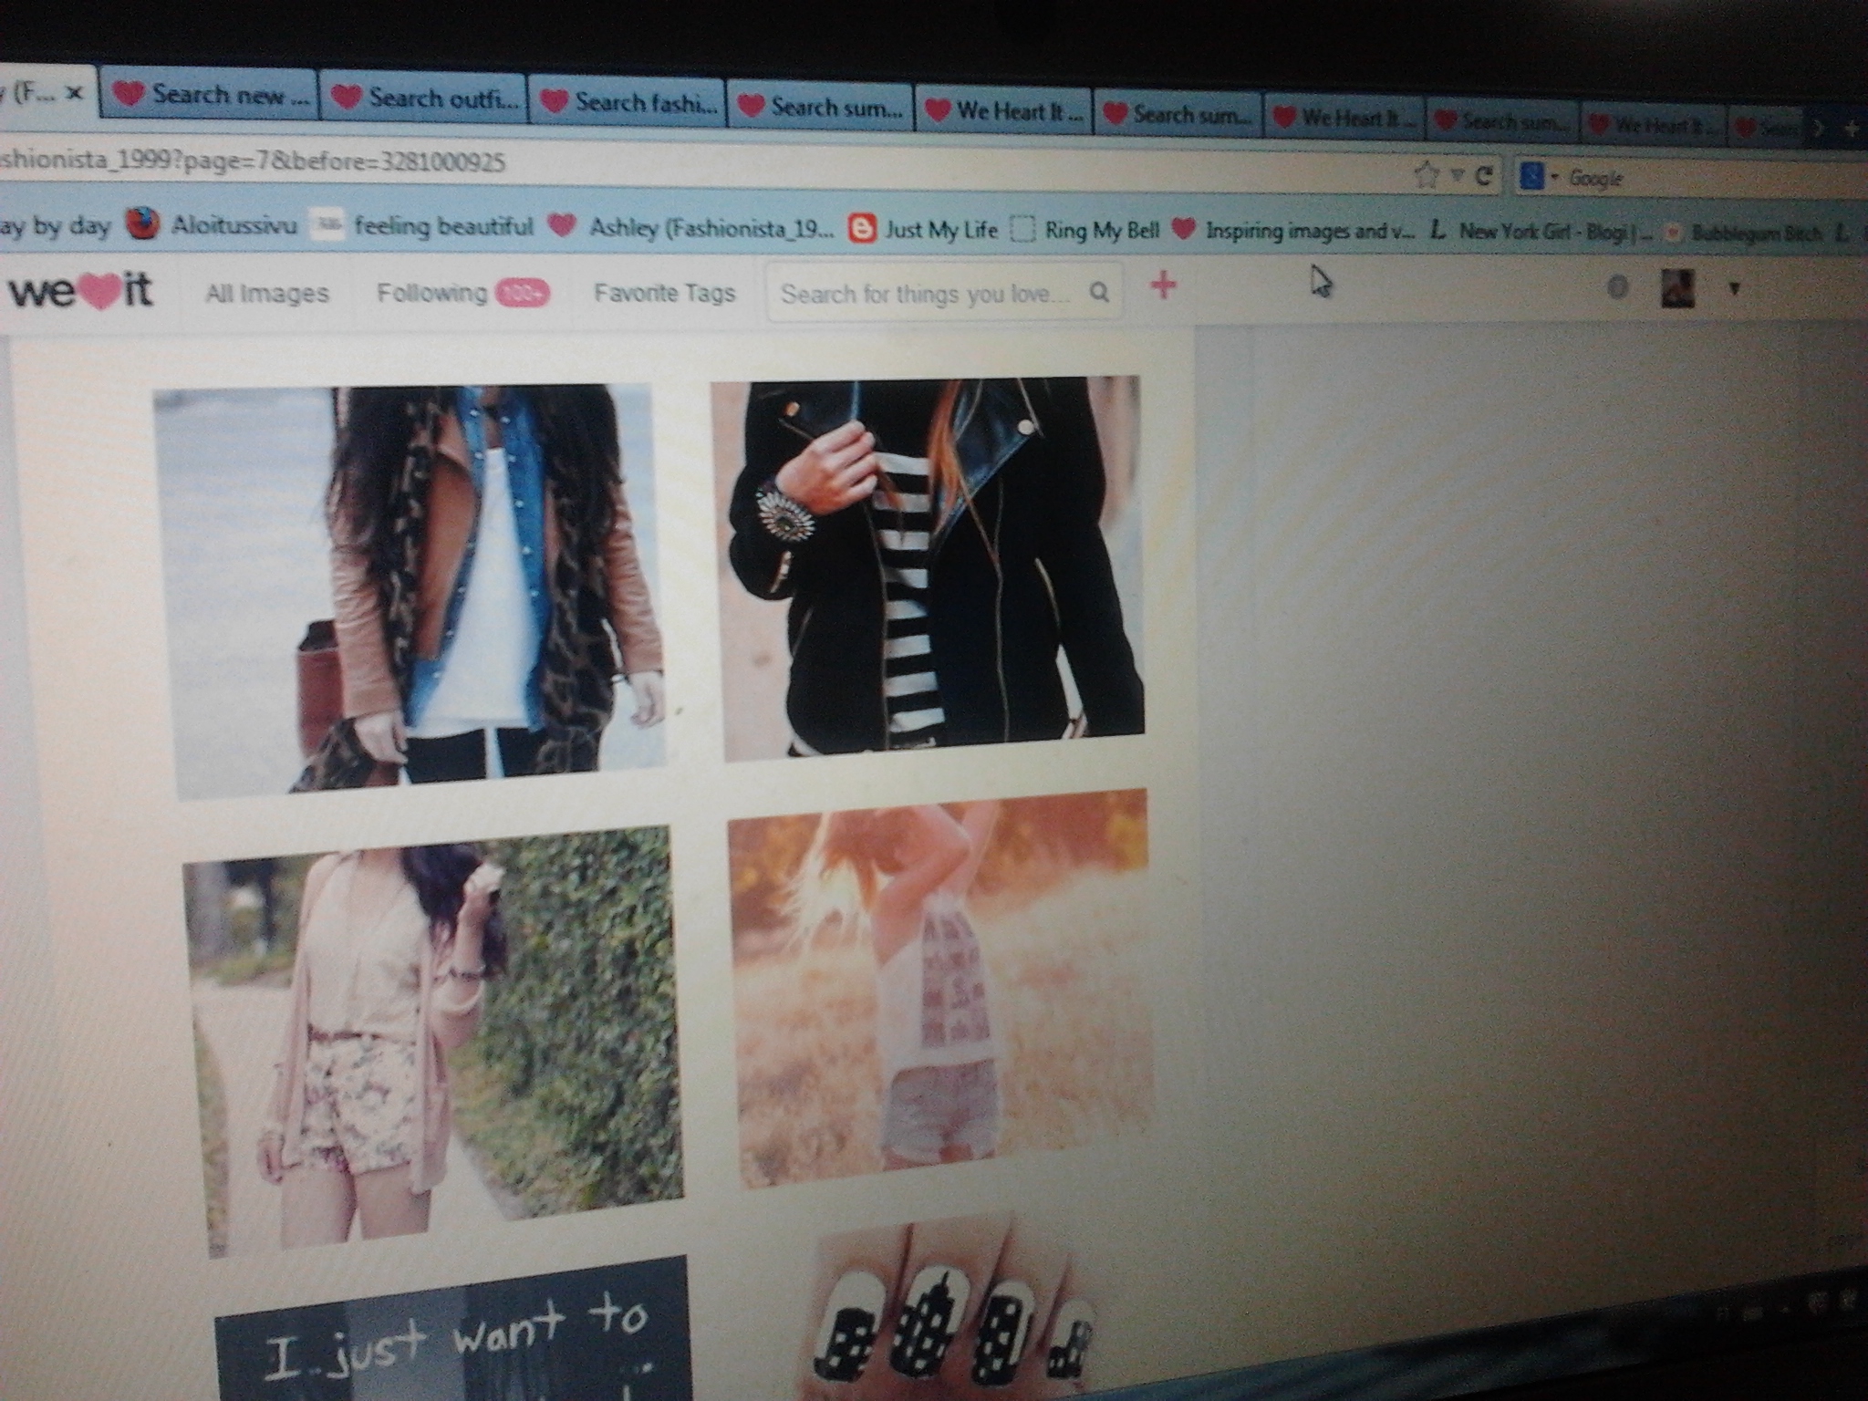
Task: Open the 'ay by day' bookmark
Action: (x=55, y=225)
